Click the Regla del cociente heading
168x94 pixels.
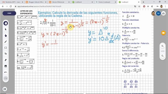coord(130,66)
